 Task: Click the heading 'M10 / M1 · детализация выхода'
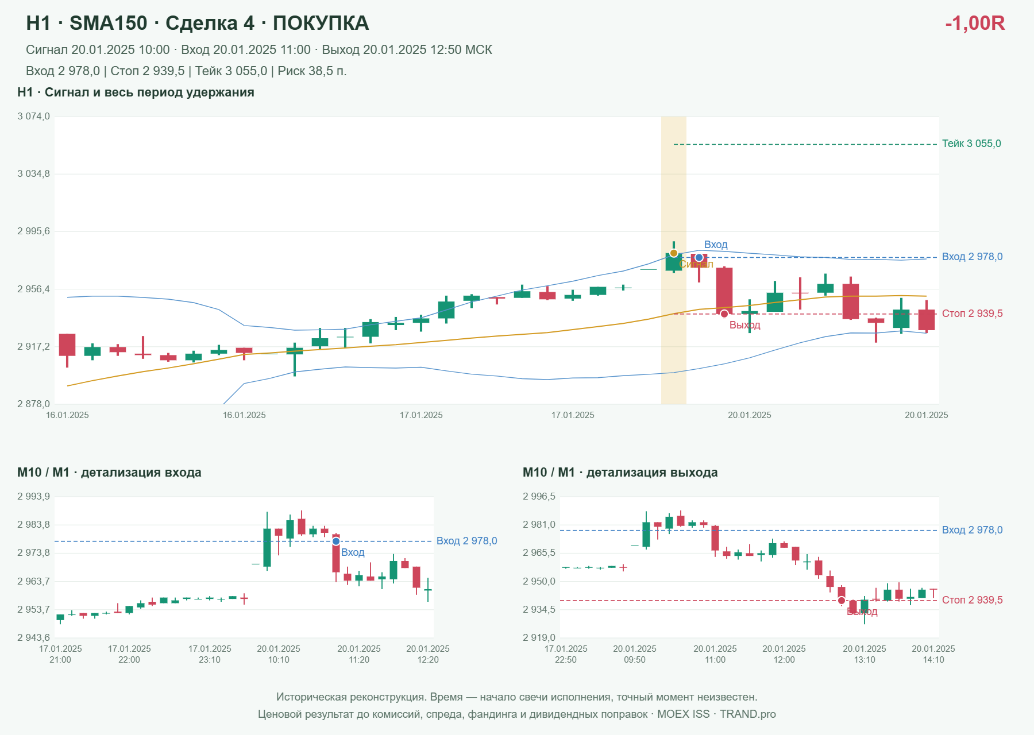point(620,473)
